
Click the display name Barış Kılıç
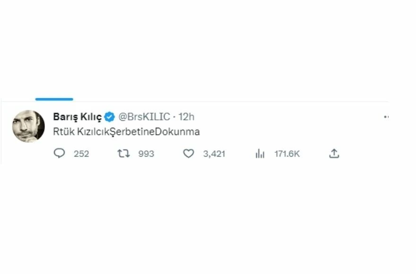point(77,116)
